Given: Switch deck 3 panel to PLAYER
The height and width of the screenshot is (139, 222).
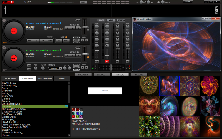Looking at the screenshot, I should click(76, 65).
